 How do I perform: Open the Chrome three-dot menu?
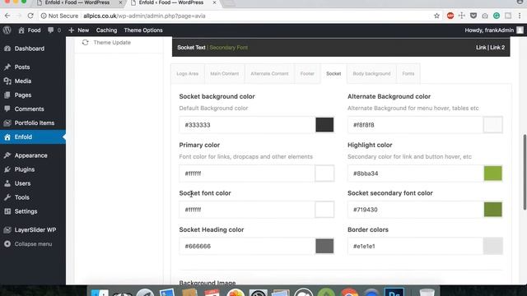[520, 16]
